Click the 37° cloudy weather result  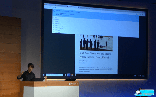point(62,14)
